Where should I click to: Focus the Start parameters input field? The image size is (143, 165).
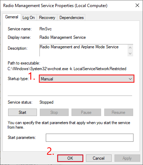89,137
